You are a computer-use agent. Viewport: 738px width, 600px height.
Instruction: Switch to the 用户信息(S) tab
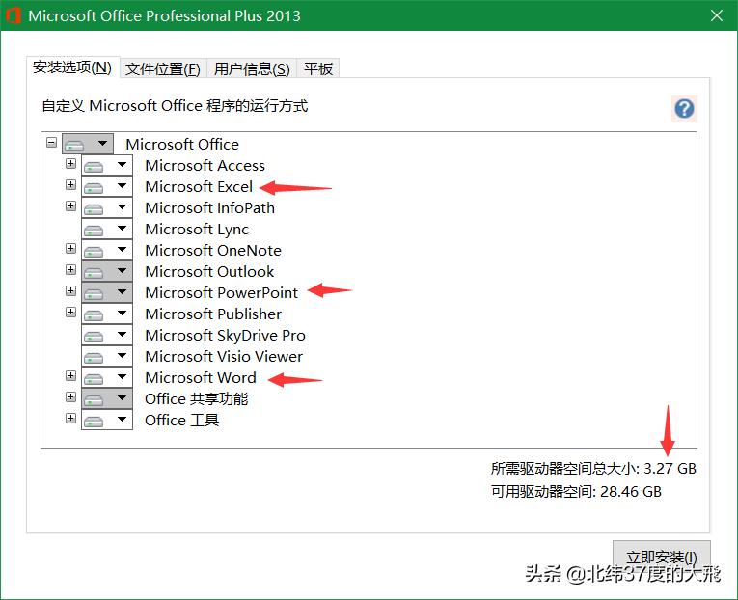252,68
